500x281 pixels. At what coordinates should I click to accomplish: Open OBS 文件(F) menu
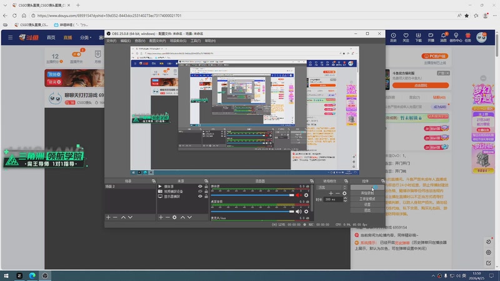(x=111, y=41)
